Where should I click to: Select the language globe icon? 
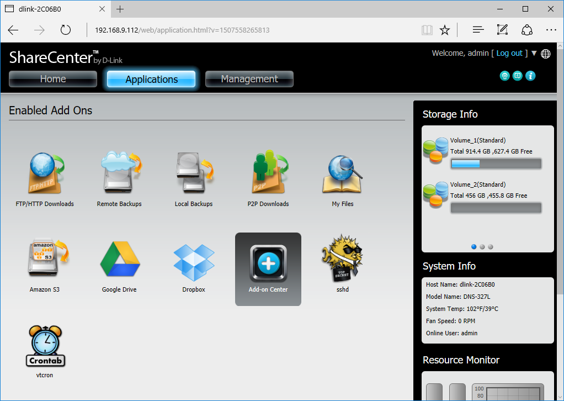546,54
